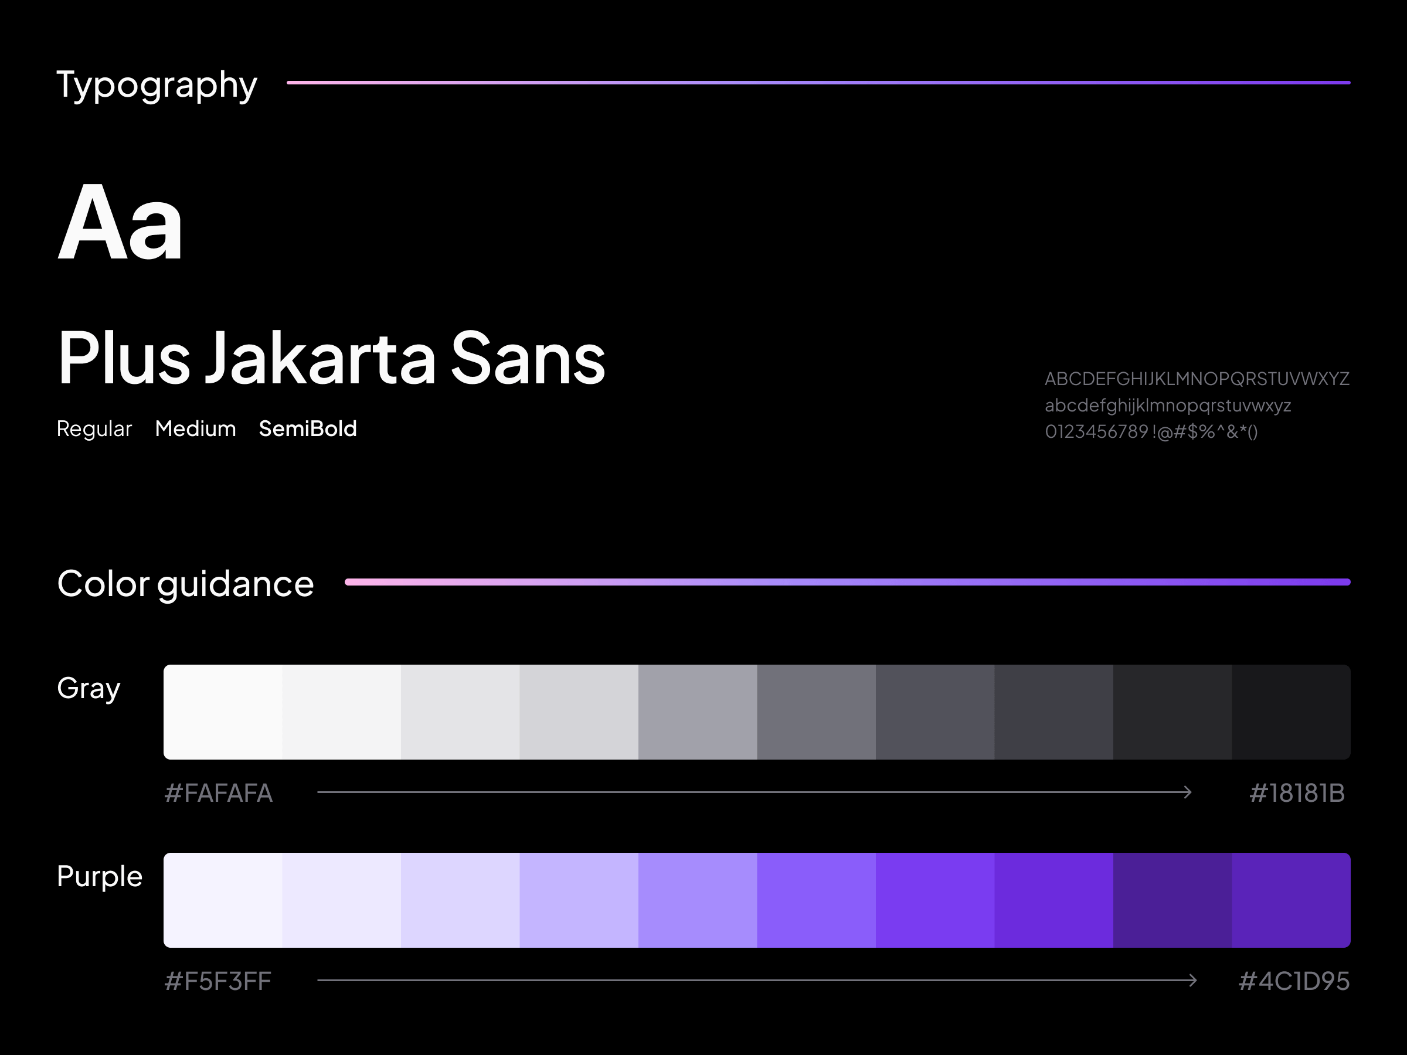Click the large Aa type specimen
The width and height of the screenshot is (1407, 1055).
[120, 222]
